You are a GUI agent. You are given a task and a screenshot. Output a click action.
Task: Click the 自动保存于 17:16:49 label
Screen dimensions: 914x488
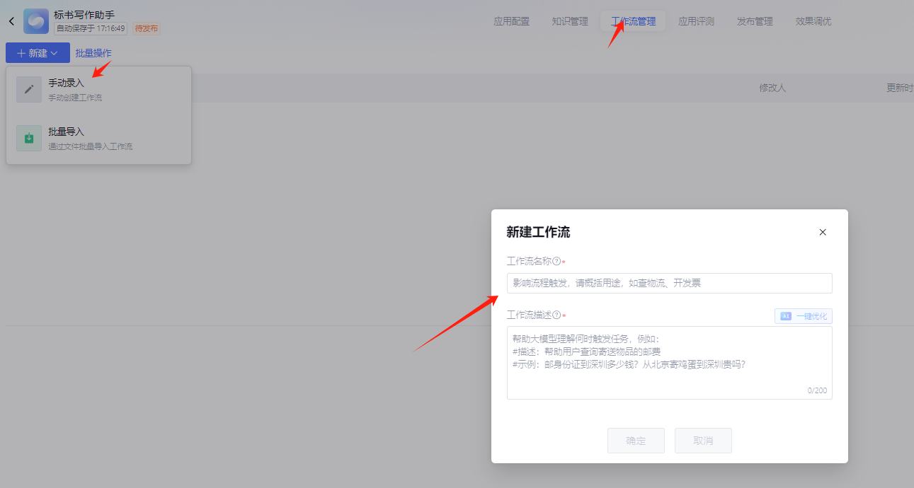click(x=91, y=28)
